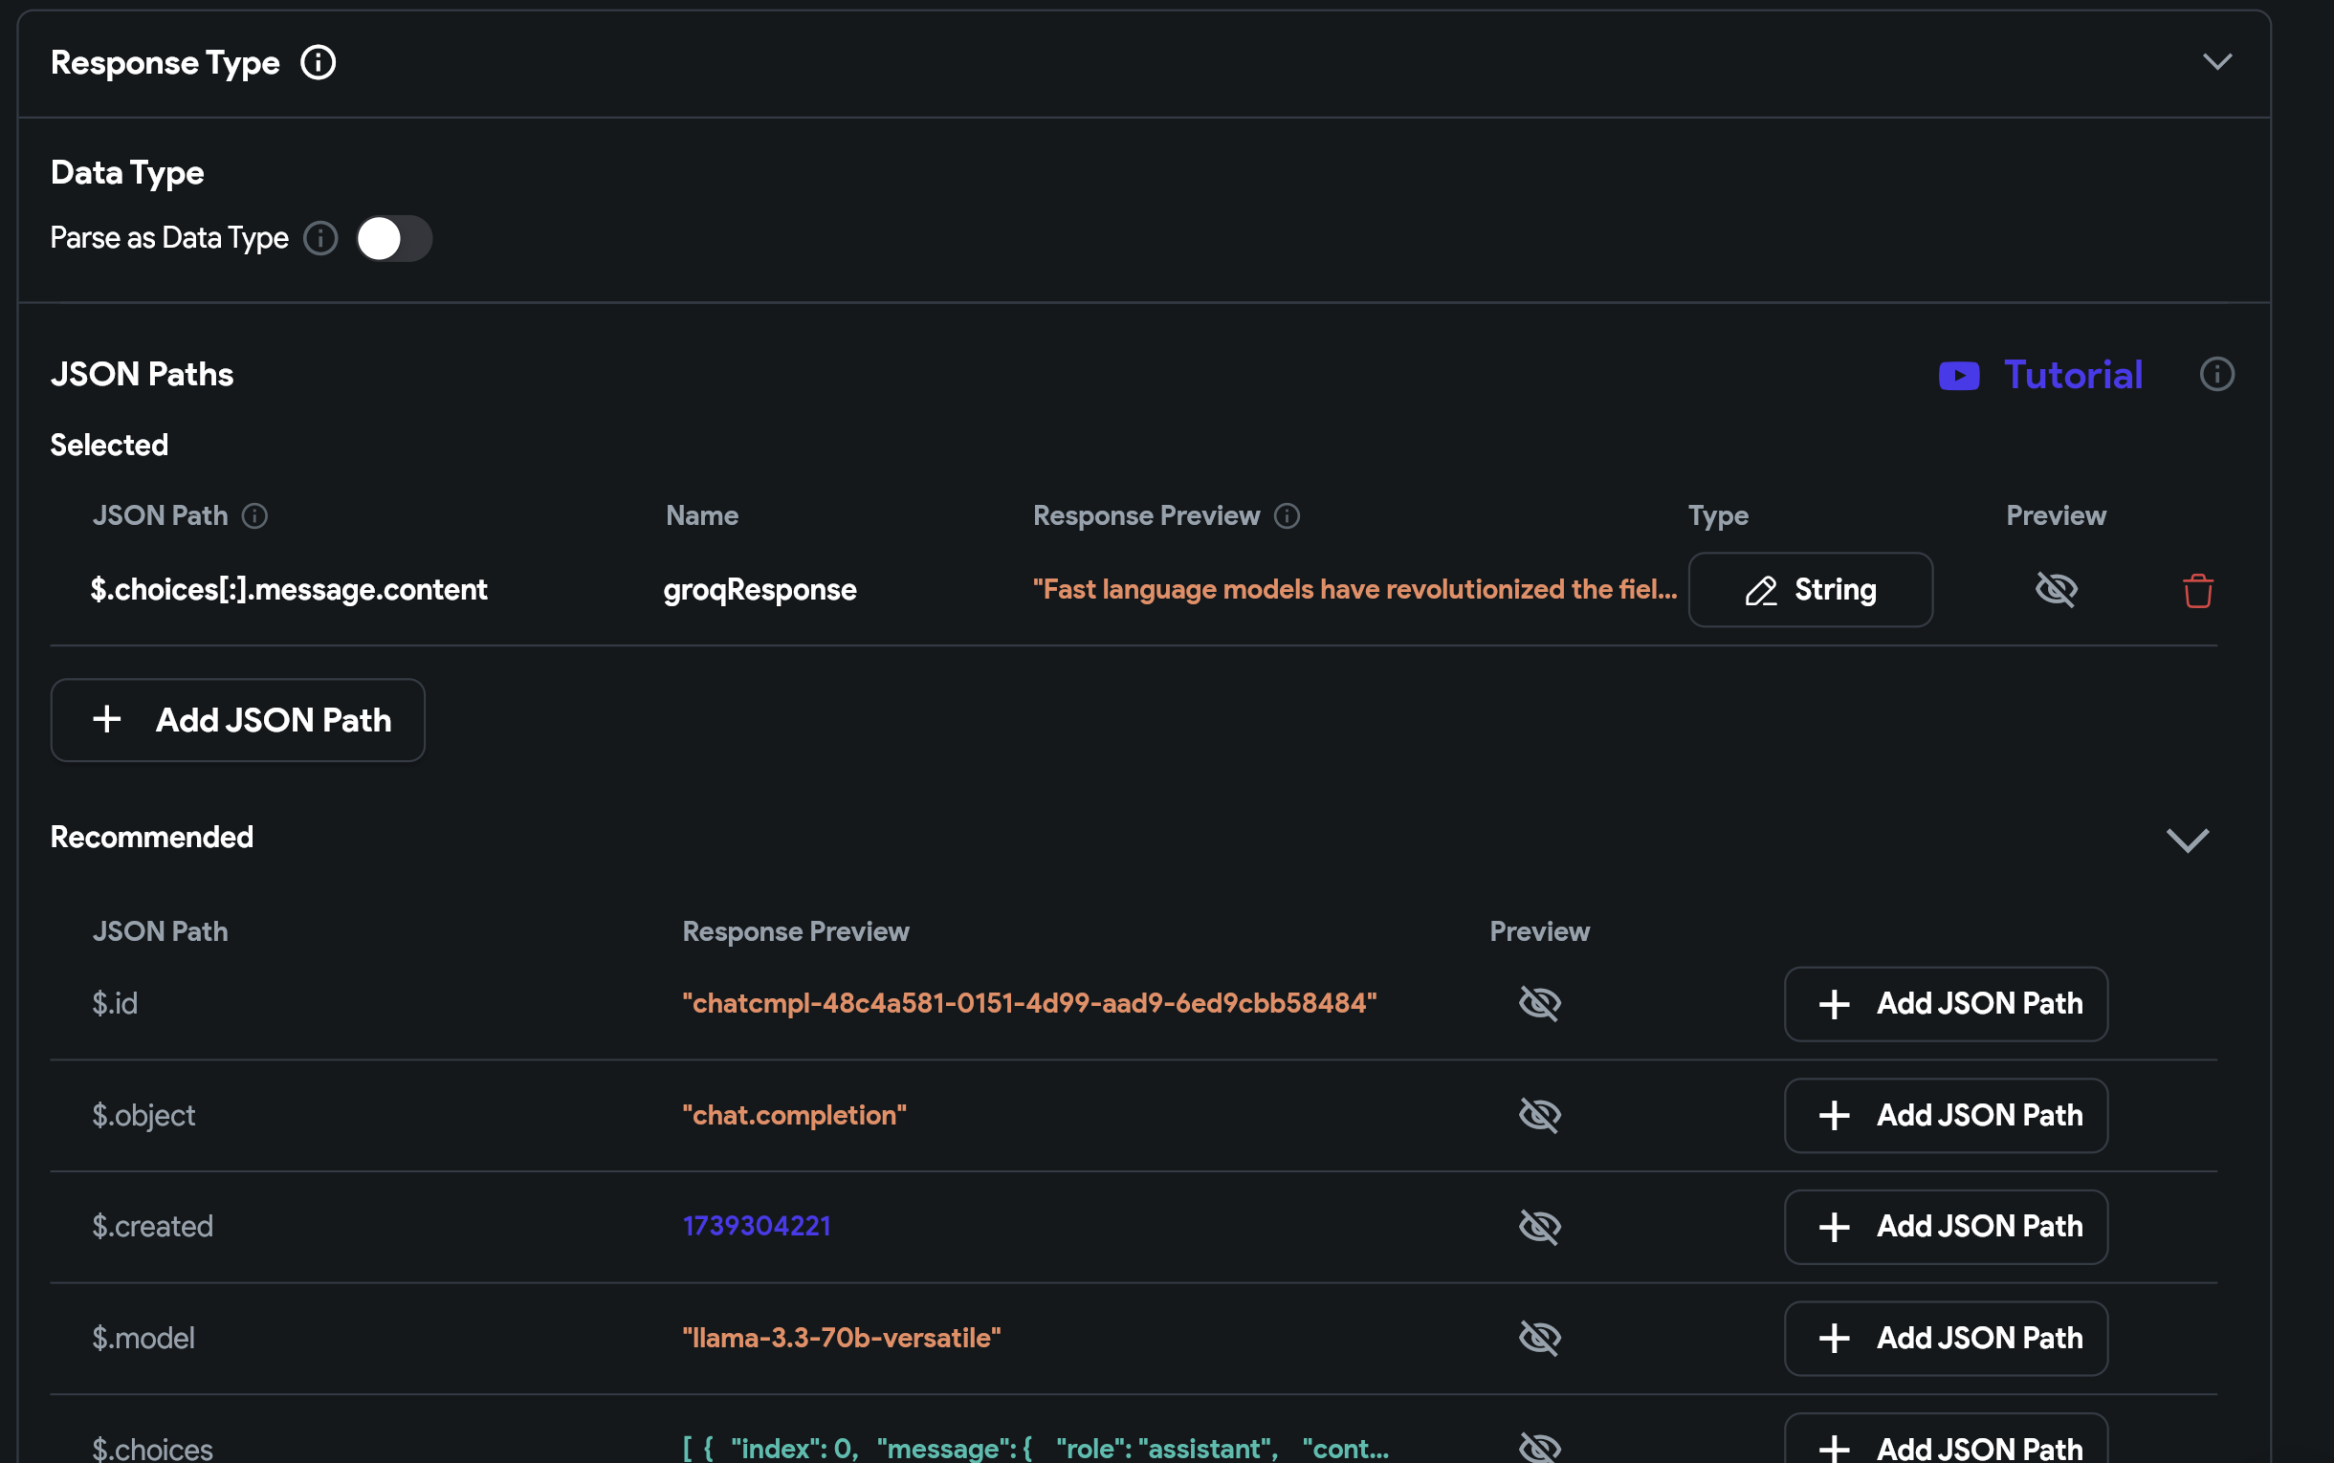2334x1463 pixels.
Task: Click the Response Preview column info icon
Action: 1286,515
